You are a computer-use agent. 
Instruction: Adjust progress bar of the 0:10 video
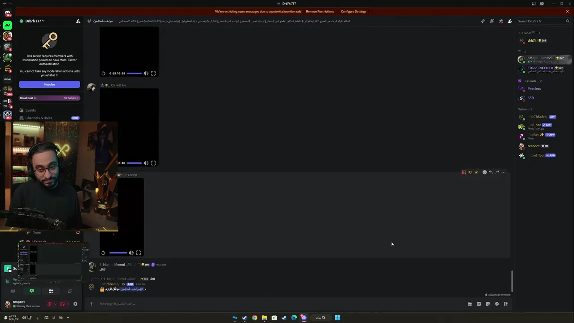click(x=134, y=163)
